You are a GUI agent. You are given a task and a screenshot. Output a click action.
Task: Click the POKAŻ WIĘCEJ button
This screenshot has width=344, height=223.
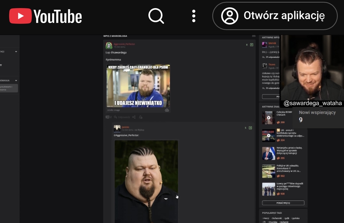[x=283, y=203]
